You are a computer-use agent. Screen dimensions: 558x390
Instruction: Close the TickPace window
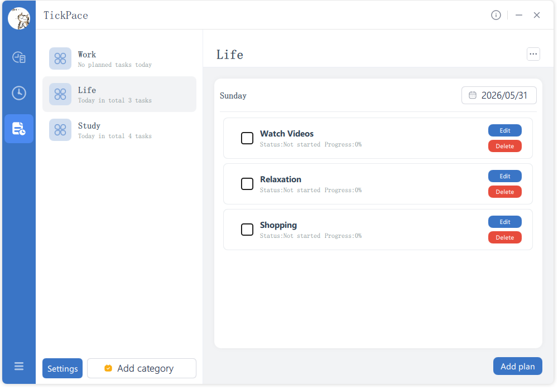coord(537,15)
